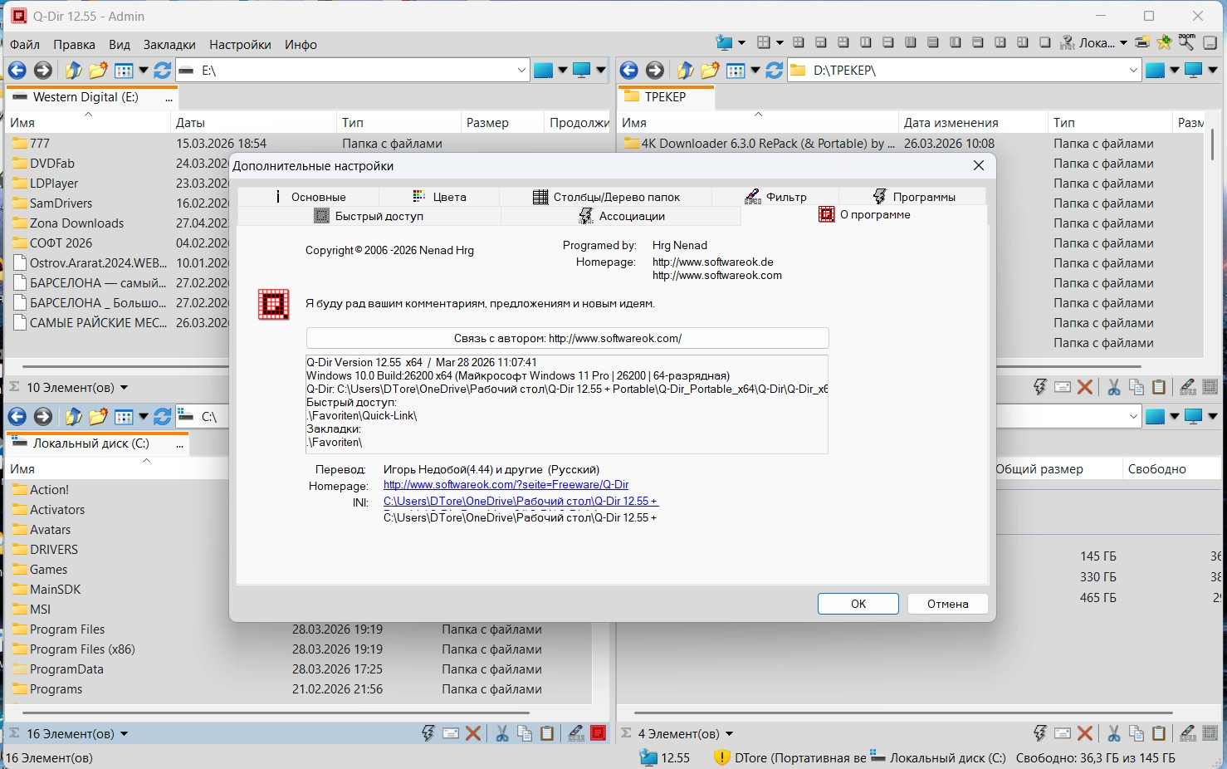Open the underlined INI file path link
The height and width of the screenshot is (769, 1227).
tap(521, 502)
